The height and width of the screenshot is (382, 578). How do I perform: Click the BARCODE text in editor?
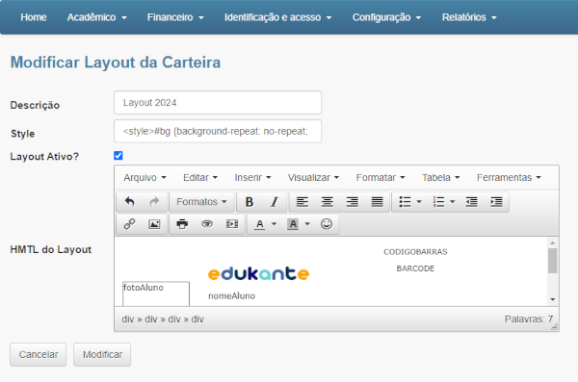[415, 268]
